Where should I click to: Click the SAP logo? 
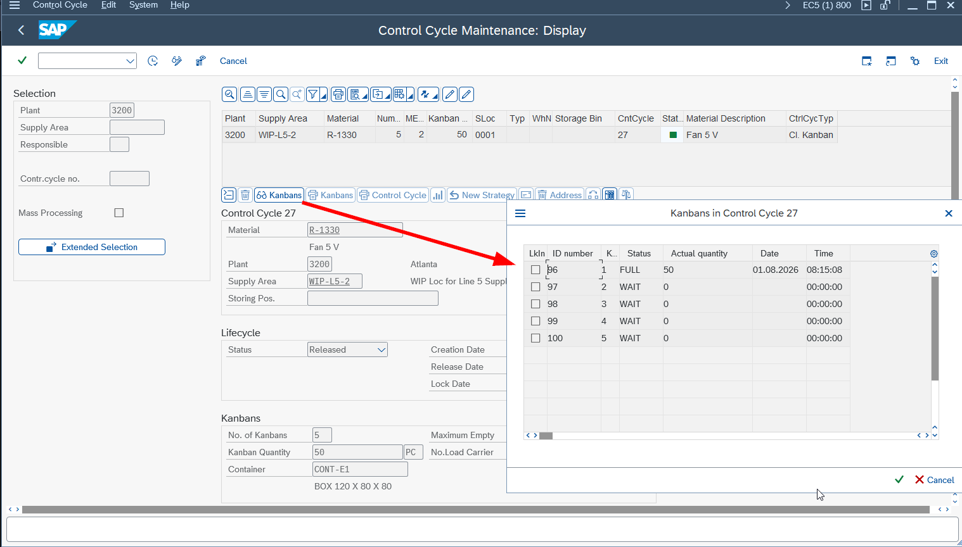point(57,30)
